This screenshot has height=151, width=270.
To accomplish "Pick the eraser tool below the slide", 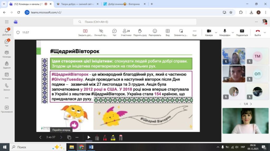I will tap(121, 137).
